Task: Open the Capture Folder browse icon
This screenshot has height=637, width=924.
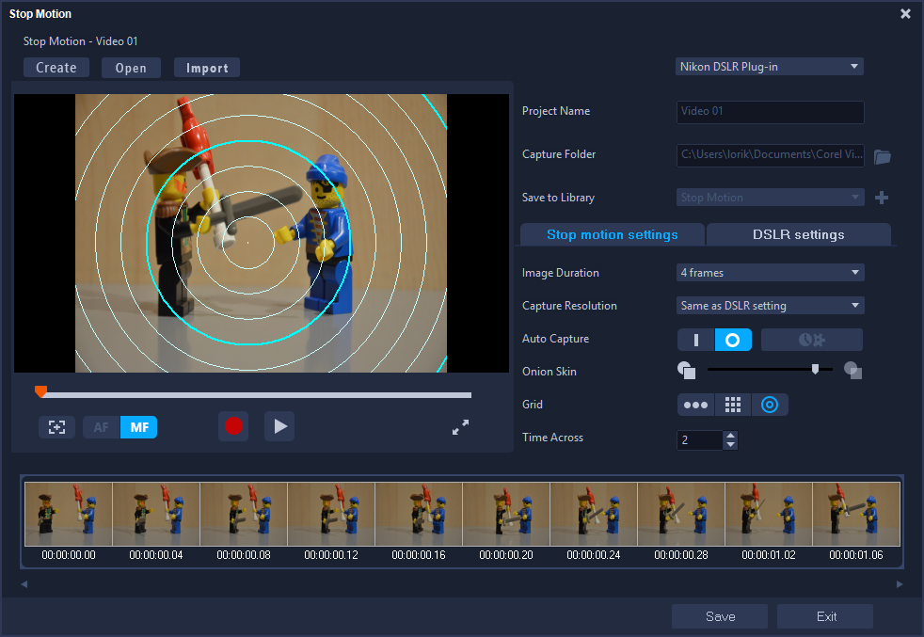Action: pos(882,155)
